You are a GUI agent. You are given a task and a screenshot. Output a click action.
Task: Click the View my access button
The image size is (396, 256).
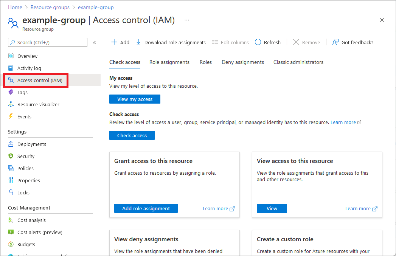[x=135, y=99]
